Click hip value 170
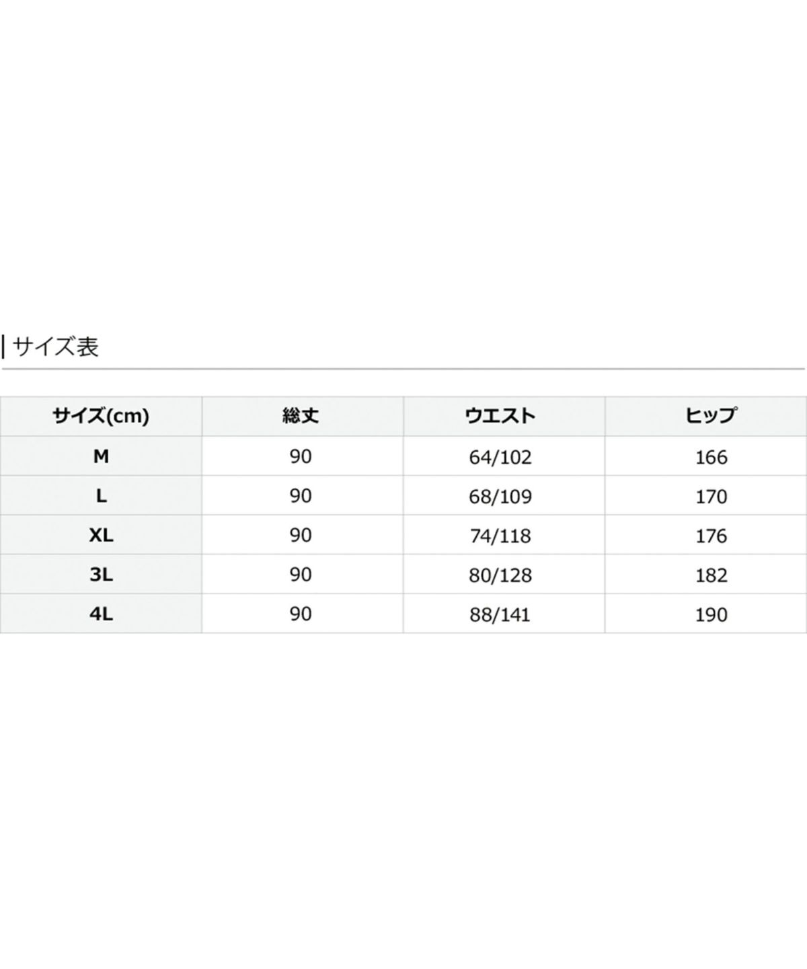This screenshot has height=969, width=807. 711,497
